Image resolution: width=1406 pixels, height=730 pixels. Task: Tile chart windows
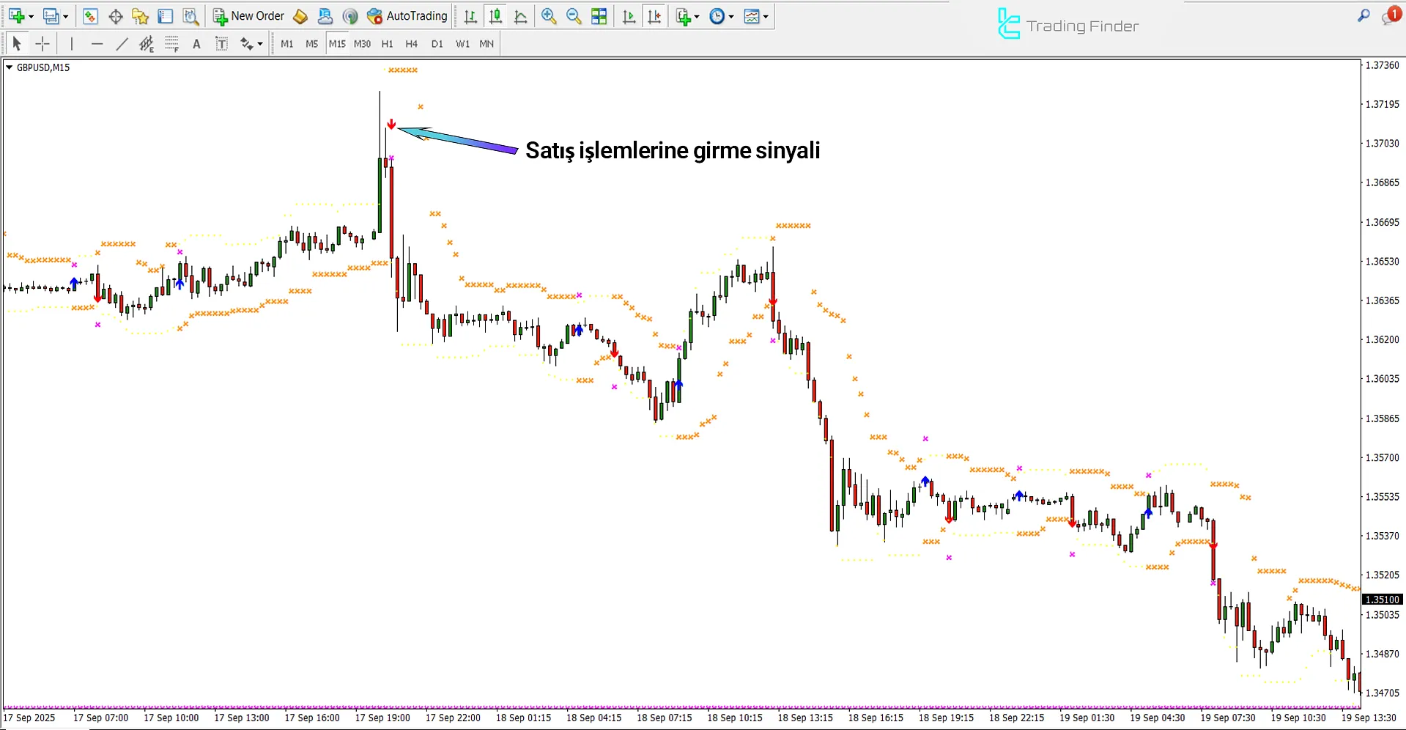(599, 15)
